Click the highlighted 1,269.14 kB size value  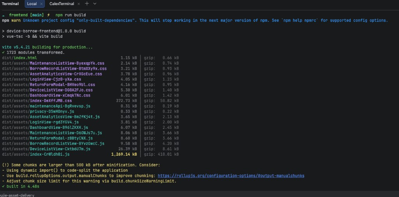tap(124, 154)
